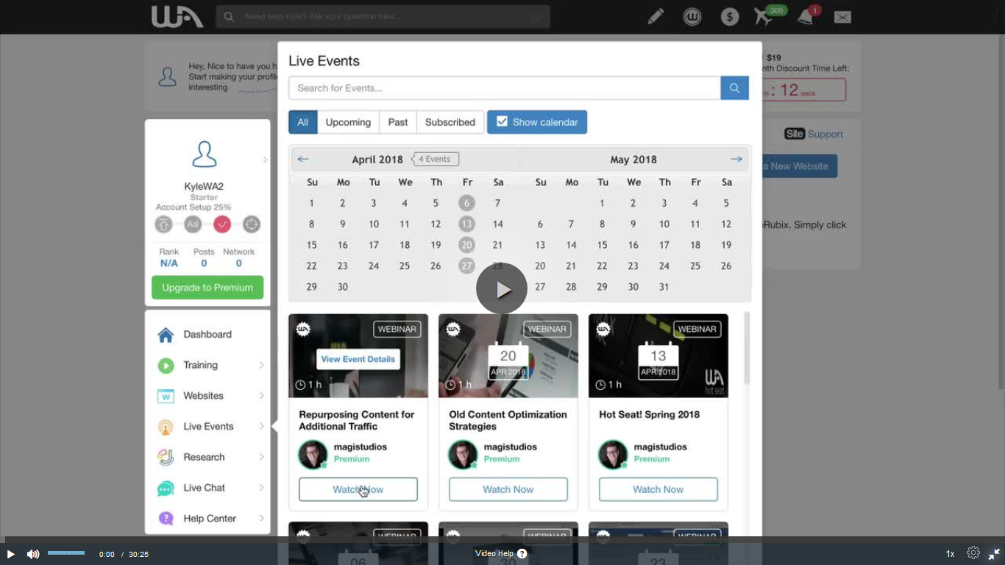Expand the Research menu chevron

pos(261,457)
